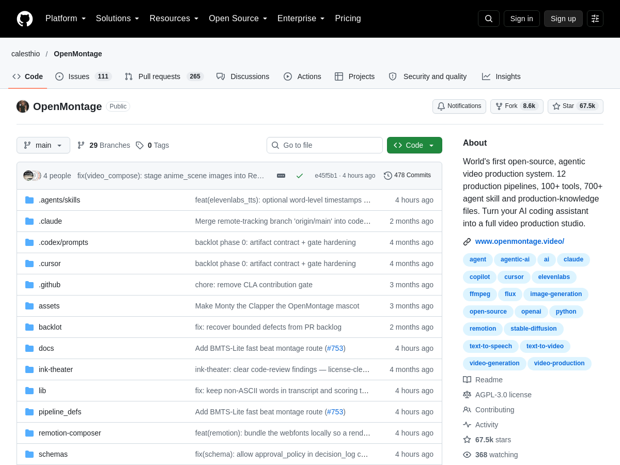Click the Readme book icon
Viewport: 620px width, 465px height.
pos(467,380)
